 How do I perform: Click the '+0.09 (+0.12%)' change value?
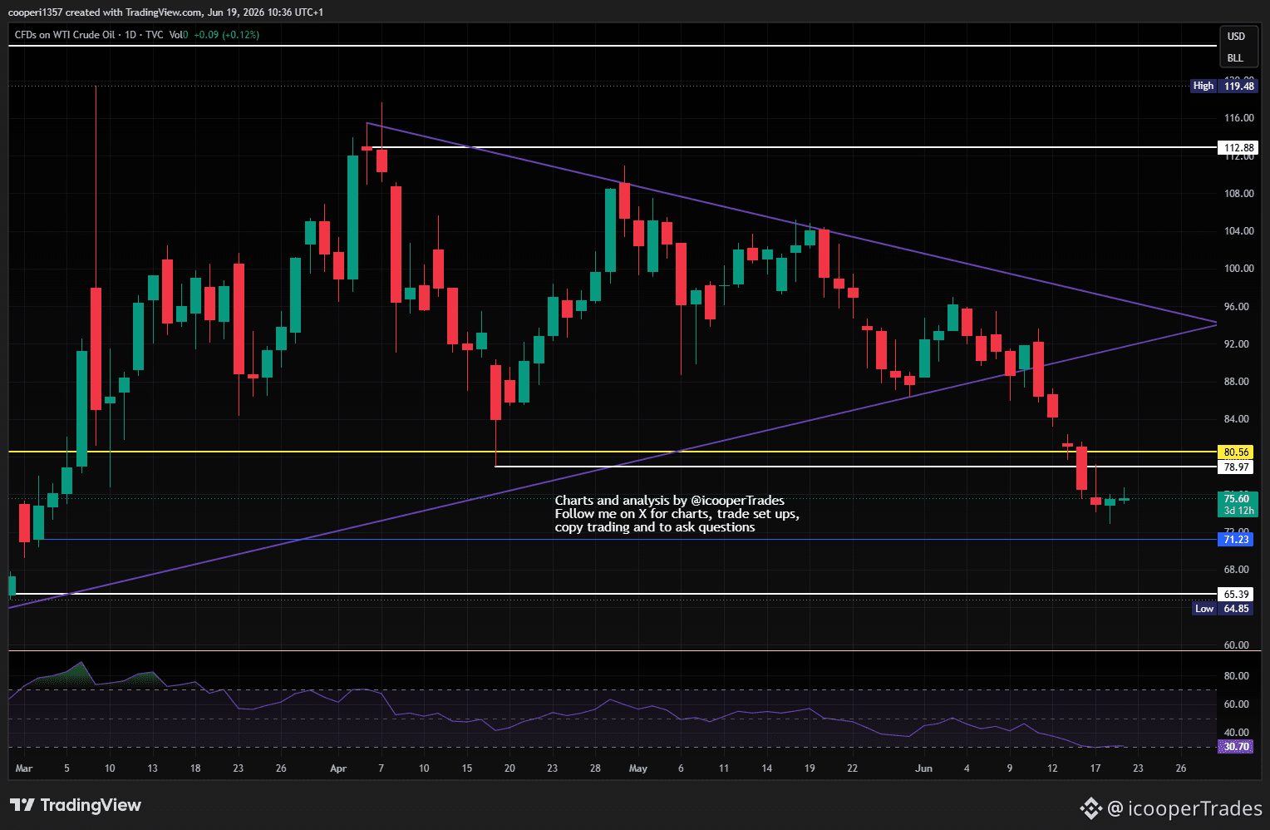click(226, 35)
